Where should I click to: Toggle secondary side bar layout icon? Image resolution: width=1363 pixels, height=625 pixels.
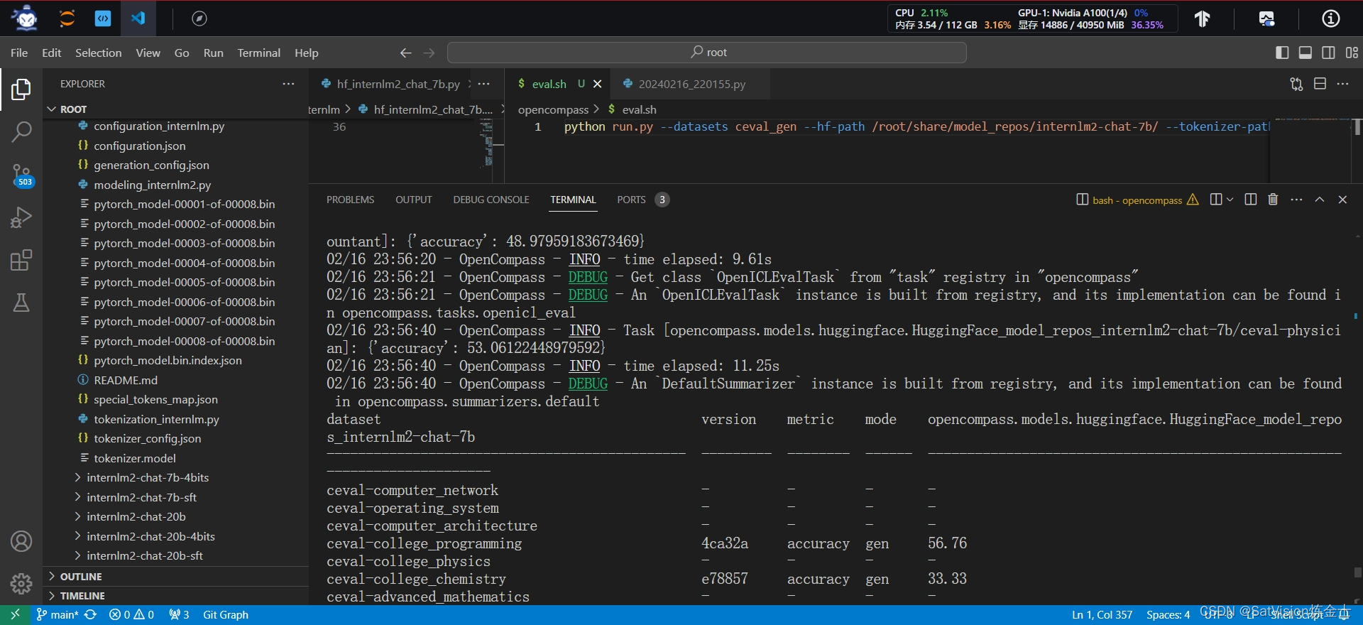click(x=1329, y=53)
